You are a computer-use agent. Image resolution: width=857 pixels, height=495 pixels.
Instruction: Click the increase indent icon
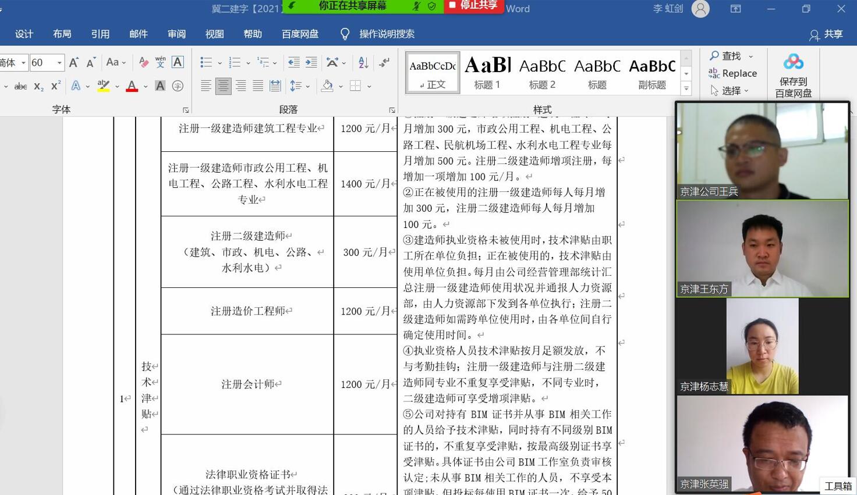(311, 62)
